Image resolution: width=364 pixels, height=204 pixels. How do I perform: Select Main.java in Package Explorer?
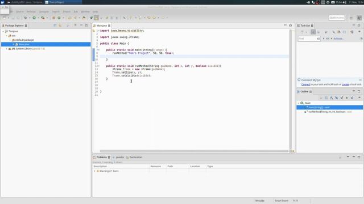point(45,44)
